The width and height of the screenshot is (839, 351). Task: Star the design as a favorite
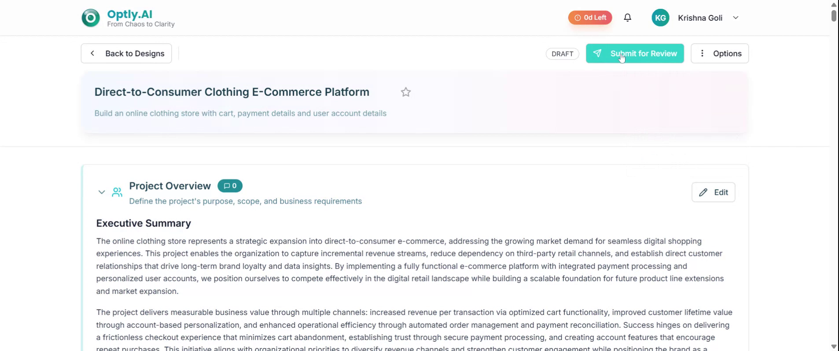(x=405, y=92)
